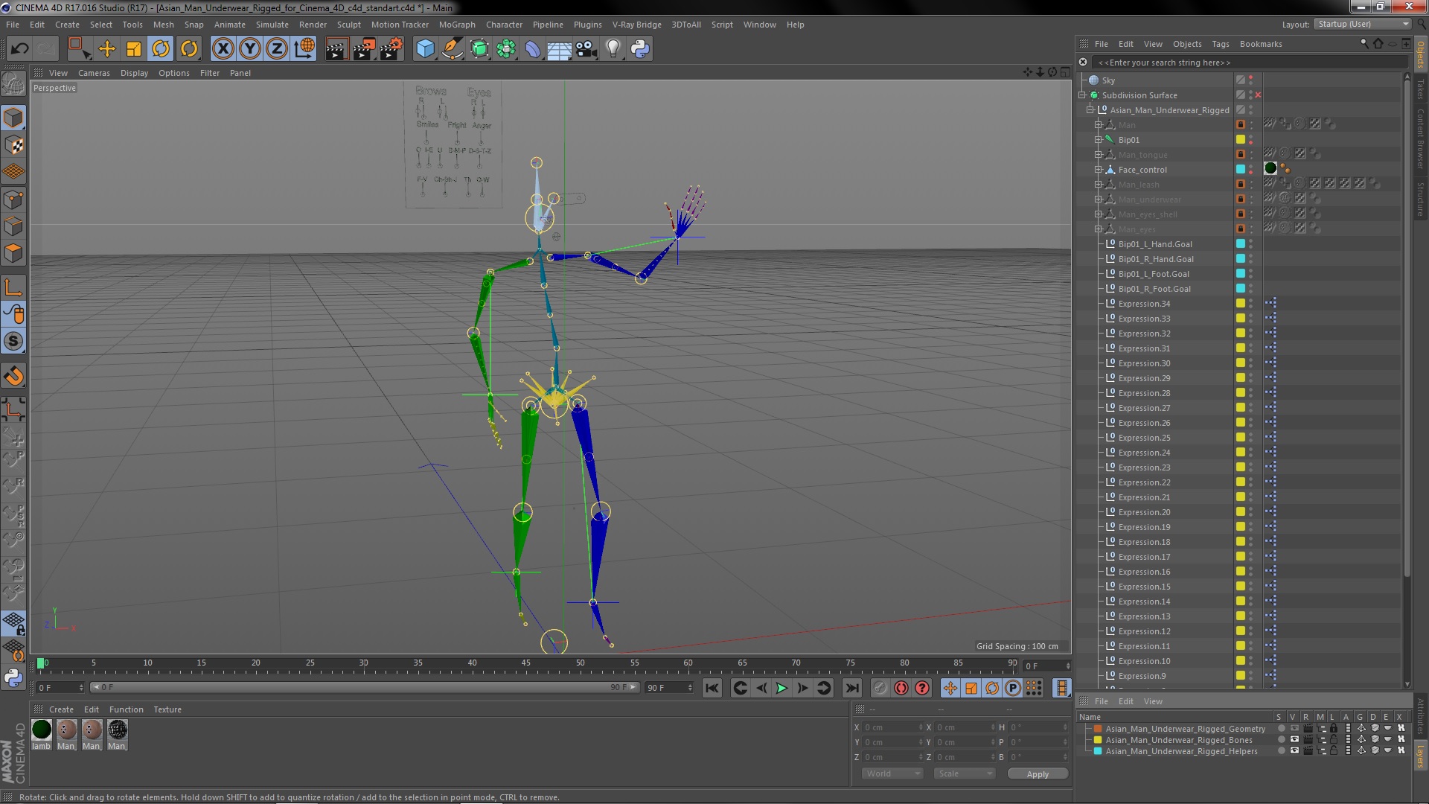Add a Floor environment object

[x=560, y=49]
